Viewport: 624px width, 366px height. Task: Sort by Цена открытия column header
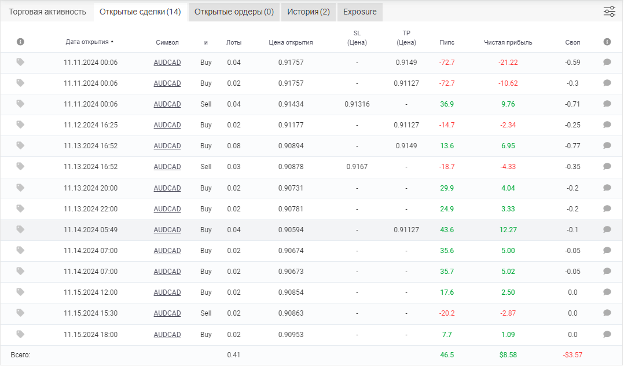click(291, 42)
